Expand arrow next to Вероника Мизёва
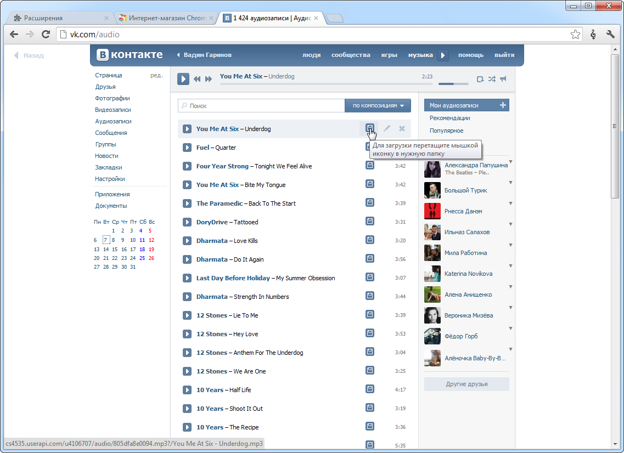The height and width of the screenshot is (453, 624). coord(510,308)
